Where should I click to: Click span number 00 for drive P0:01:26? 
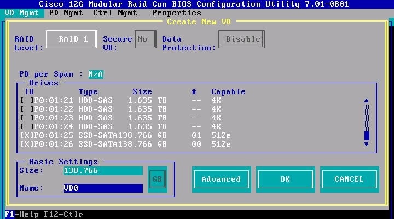196,145
